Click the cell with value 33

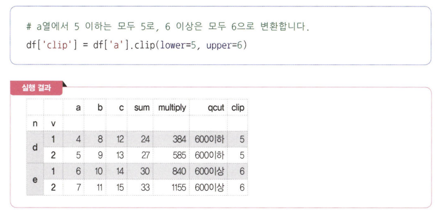click(140, 188)
